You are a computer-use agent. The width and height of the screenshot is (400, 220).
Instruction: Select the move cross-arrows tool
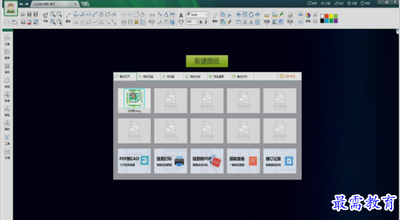click(x=239, y=14)
